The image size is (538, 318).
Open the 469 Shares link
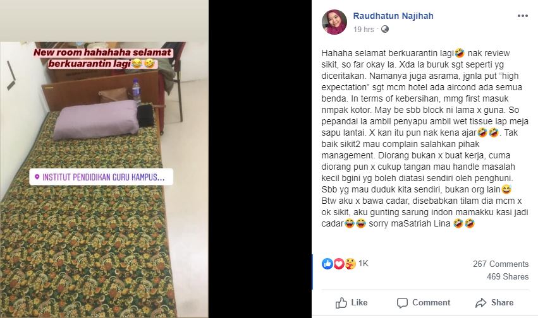[508, 276]
